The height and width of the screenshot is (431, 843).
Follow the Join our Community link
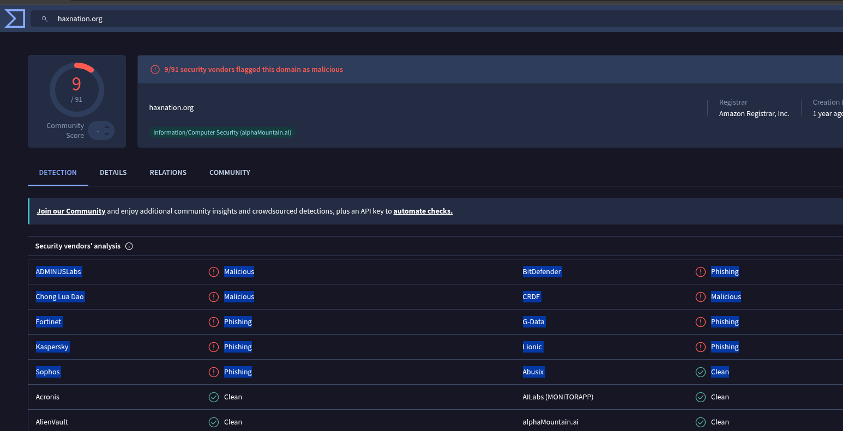pyautogui.click(x=71, y=211)
